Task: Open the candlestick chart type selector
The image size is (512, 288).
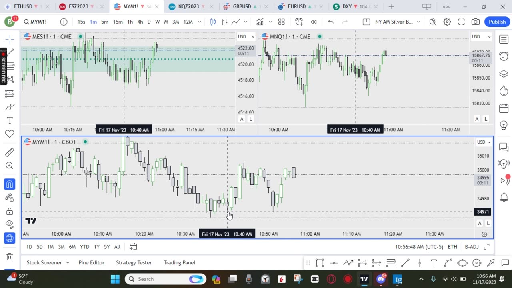Action: 213,22
